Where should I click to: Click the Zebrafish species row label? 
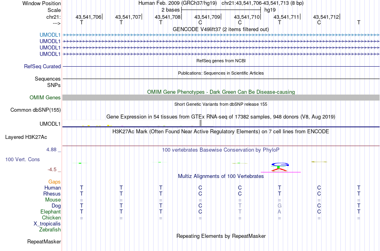(x=50, y=230)
